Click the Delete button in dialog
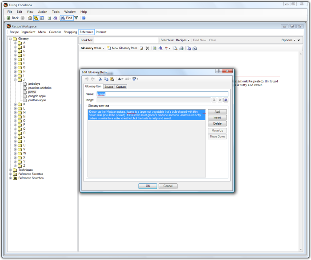This screenshot has width=311, height=260. 217,123
